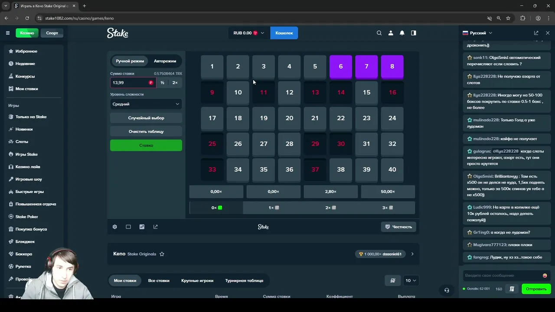Image resolution: width=555 pixels, height=312 pixels.
Task: Switch to Казино section
Action: pos(26,33)
